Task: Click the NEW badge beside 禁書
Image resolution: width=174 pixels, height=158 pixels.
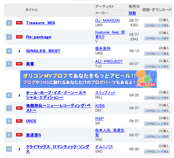Action: (19, 64)
